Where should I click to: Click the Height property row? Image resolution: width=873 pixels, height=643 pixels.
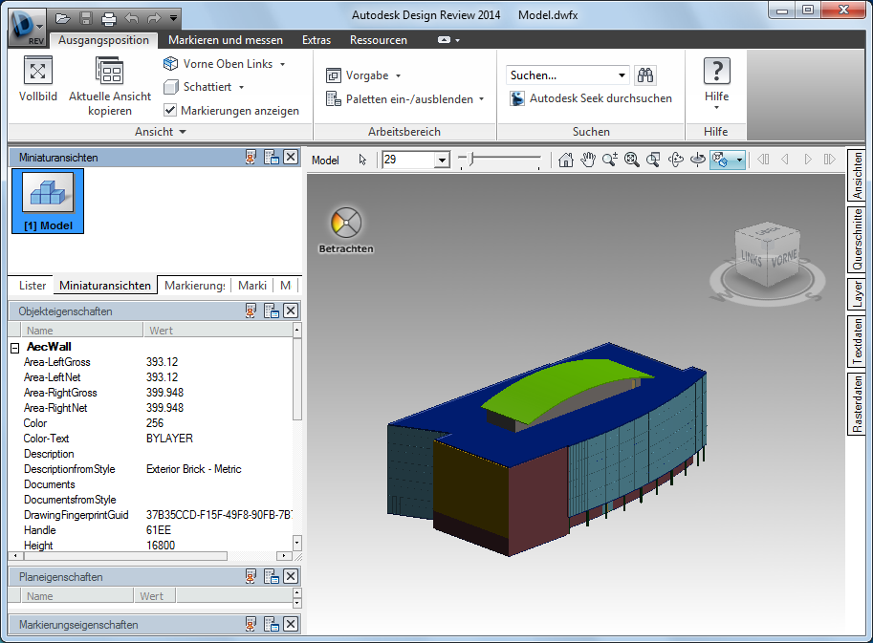coord(150,546)
